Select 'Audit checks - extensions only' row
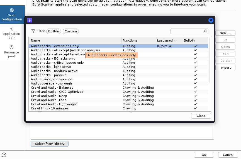This screenshot has height=159, width=241. pos(118,46)
